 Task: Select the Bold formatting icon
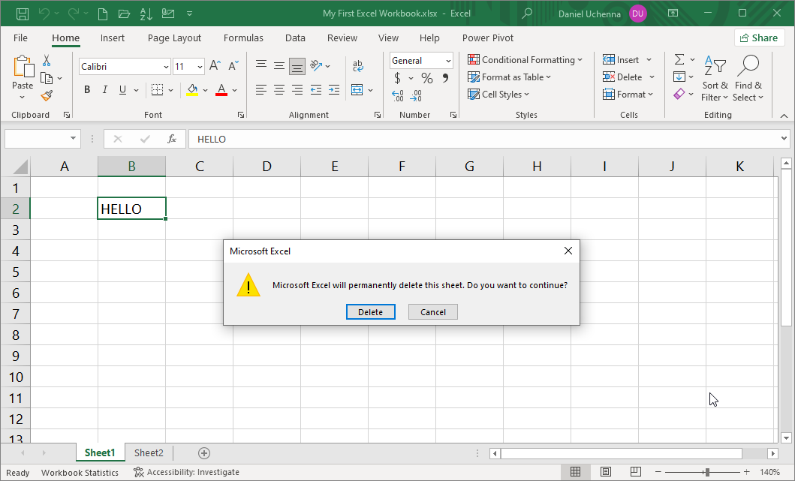point(86,89)
